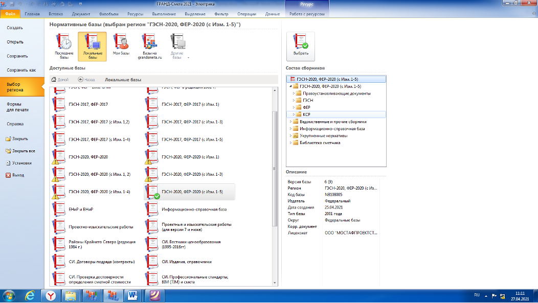The width and height of the screenshot is (538, 303).
Task: Expand Библиотека сметчика node
Action: 290,143
